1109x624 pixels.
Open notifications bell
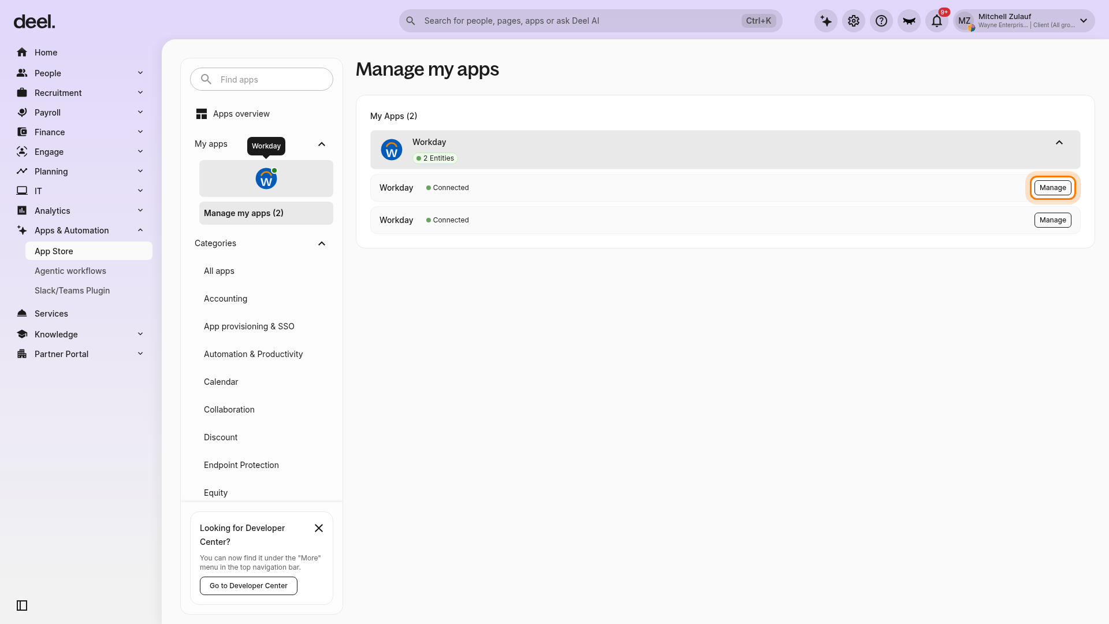[937, 21]
